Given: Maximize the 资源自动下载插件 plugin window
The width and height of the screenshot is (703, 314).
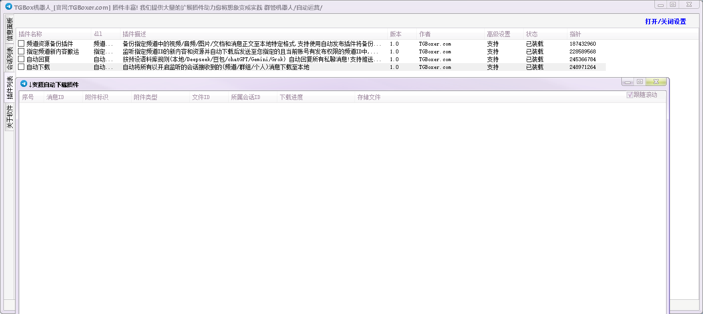Looking at the screenshot, I should coord(640,82).
